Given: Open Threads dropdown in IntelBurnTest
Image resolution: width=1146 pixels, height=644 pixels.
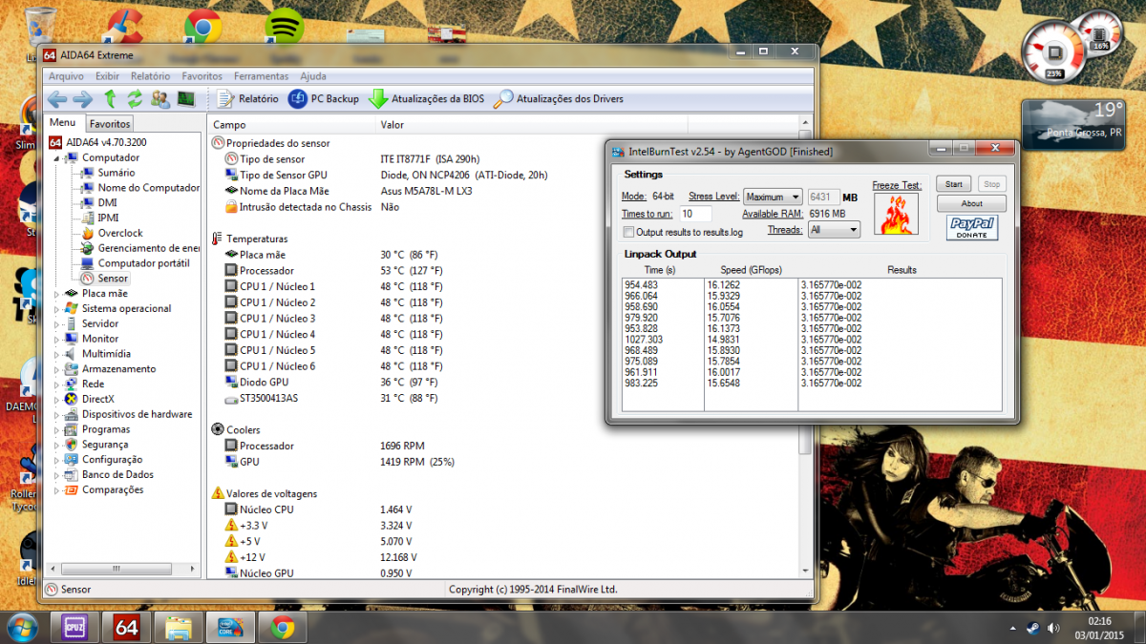Looking at the screenshot, I should click(834, 230).
